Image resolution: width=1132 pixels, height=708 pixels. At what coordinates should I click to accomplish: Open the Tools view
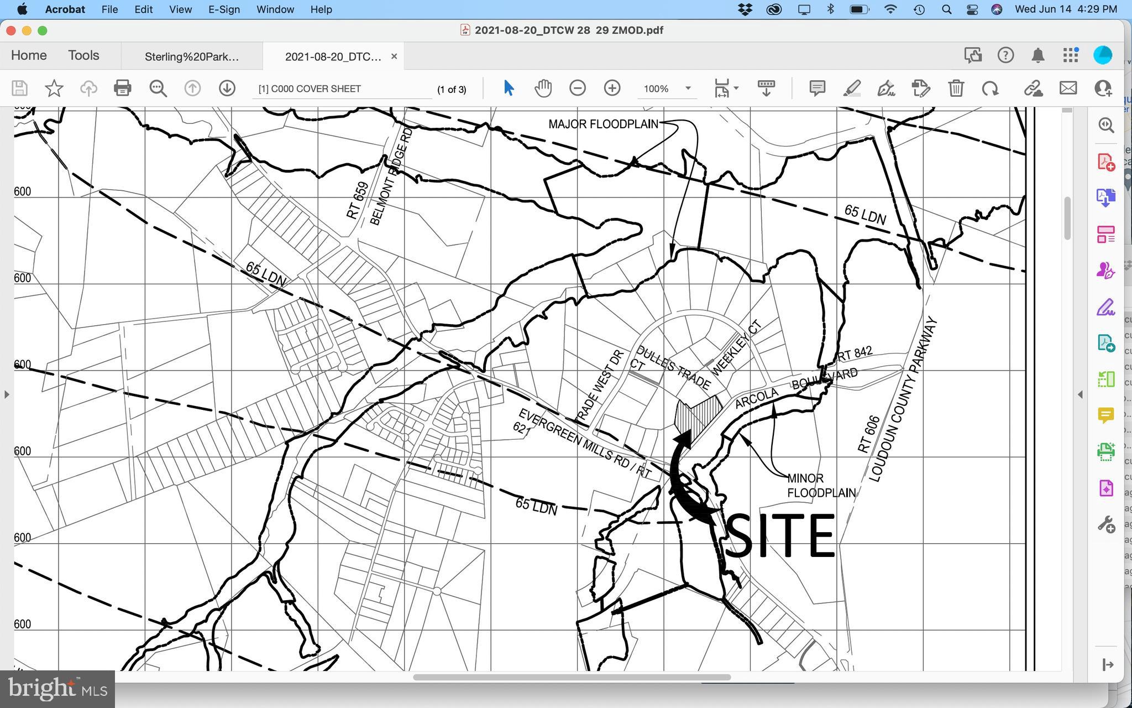pyautogui.click(x=83, y=55)
